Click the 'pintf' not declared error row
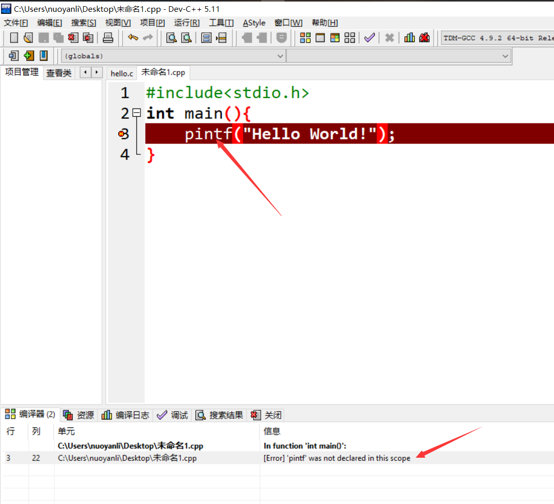This screenshot has height=504, width=554. [x=278, y=458]
